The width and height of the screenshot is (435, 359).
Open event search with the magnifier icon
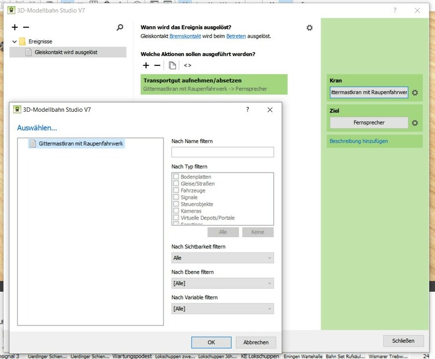click(x=120, y=27)
